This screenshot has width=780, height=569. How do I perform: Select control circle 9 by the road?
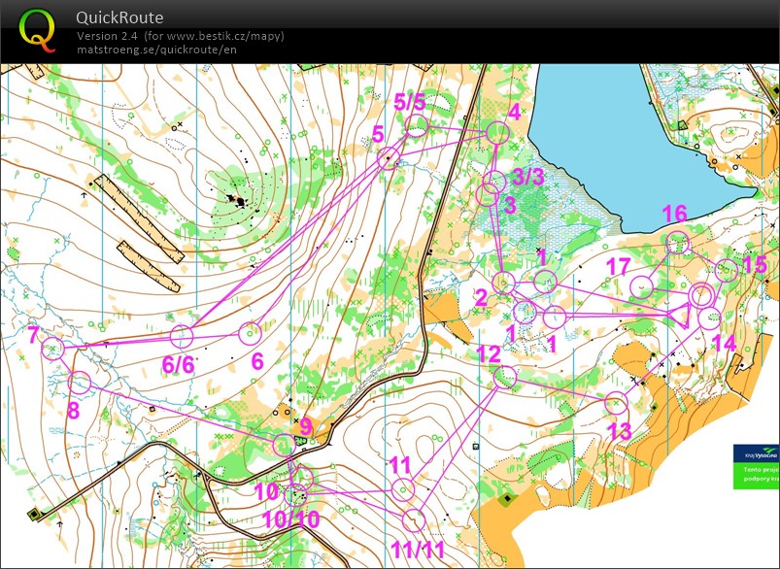(283, 445)
